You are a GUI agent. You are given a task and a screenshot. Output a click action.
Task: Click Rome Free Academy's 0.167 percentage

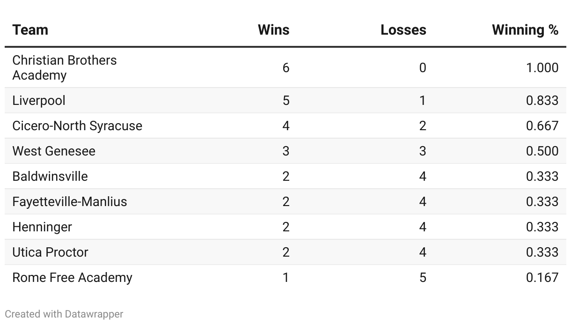(x=542, y=278)
